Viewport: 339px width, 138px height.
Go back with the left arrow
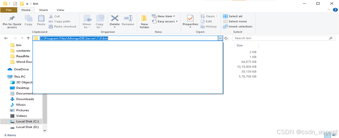[6, 38]
